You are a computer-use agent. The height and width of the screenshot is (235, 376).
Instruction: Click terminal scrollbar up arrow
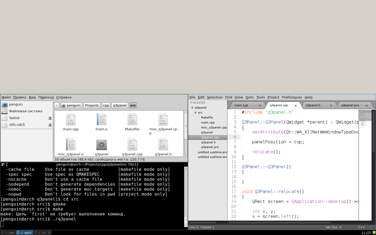pyautogui.click(x=186, y=168)
